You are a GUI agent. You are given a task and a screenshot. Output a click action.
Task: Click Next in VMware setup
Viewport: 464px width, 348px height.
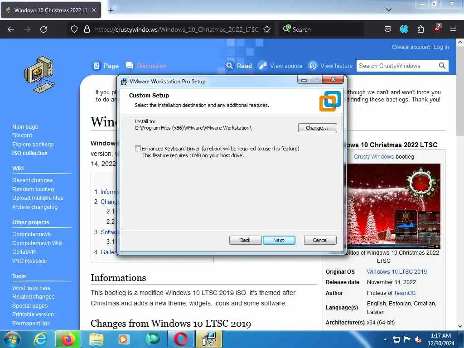click(x=279, y=240)
